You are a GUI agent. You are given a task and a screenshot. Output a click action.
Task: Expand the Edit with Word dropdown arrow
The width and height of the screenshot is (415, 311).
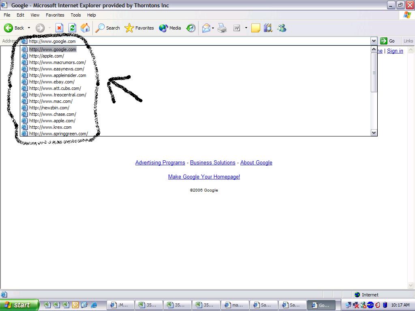click(246, 28)
